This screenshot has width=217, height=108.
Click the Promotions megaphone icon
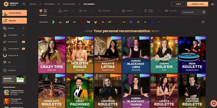click(x=5, y=42)
